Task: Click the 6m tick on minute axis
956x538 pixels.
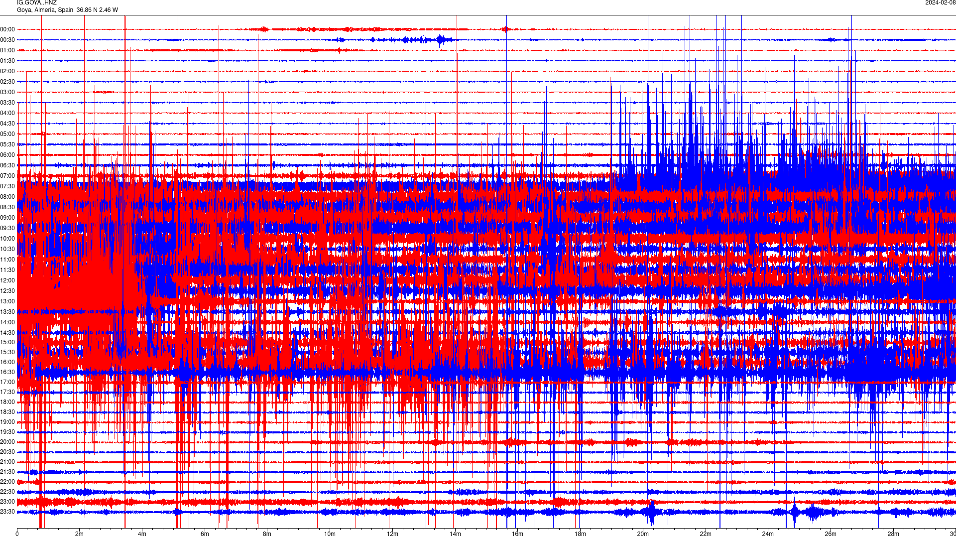Action: pos(205,534)
